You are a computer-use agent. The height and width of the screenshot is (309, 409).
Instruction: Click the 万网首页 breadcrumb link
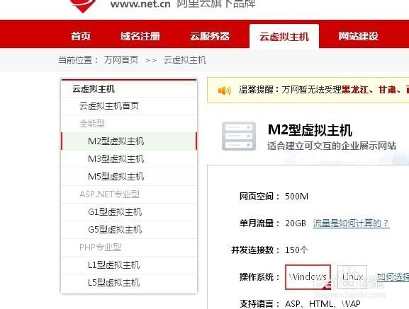[121, 60]
